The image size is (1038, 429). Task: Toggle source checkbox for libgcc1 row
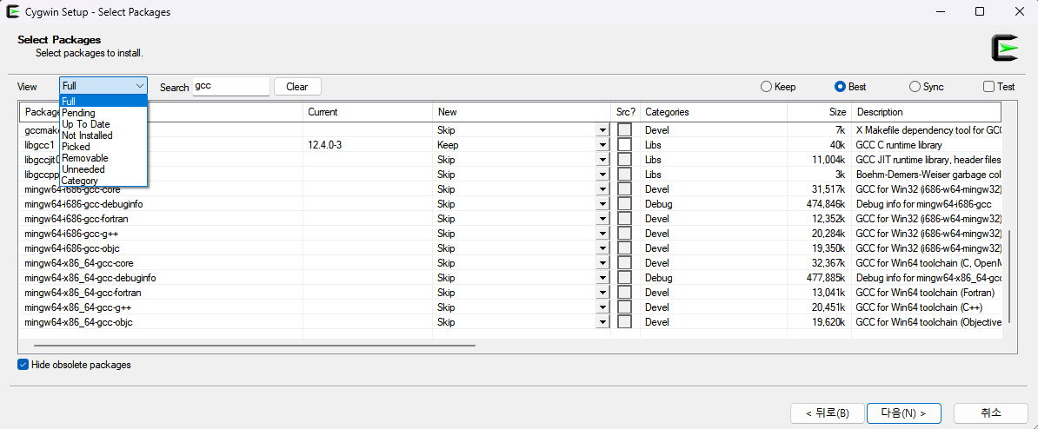624,145
